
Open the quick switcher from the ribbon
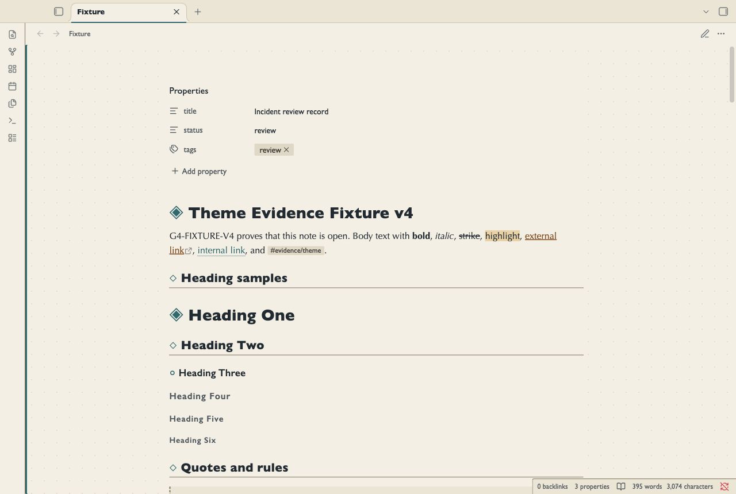tap(12, 34)
